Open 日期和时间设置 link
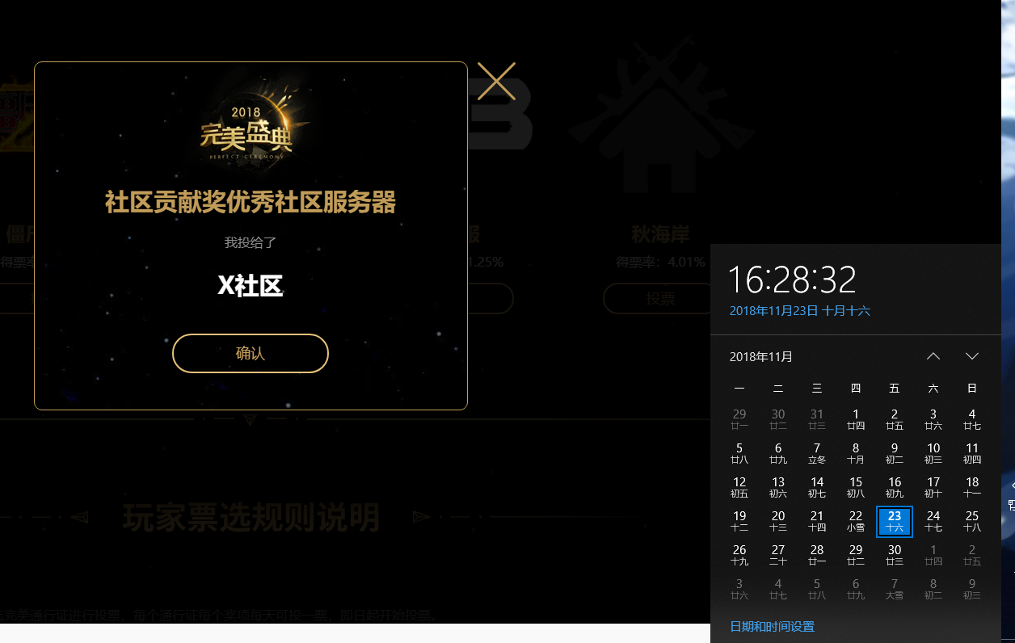 772,626
